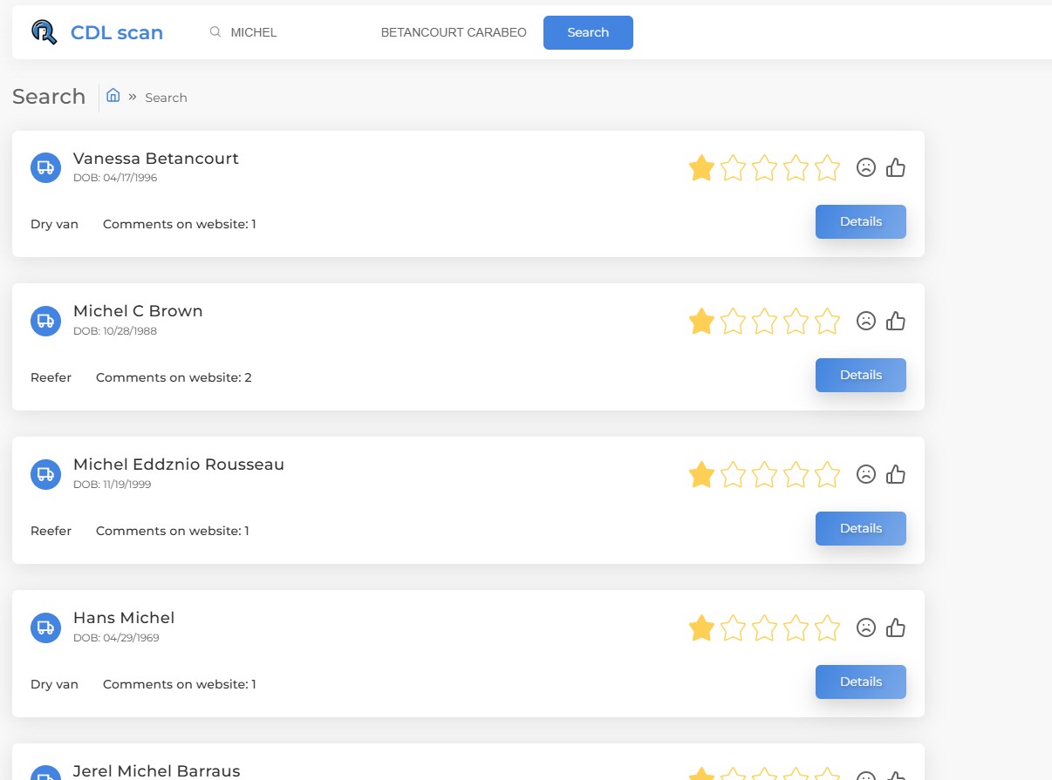Click Vanessa Betancourt's thumbs up icon
The image size is (1052, 780).
point(896,167)
